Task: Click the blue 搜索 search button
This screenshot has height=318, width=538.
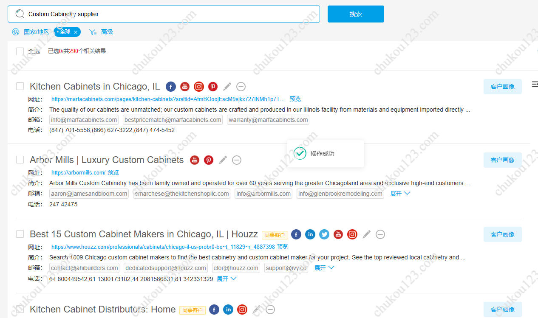Action: click(x=356, y=14)
